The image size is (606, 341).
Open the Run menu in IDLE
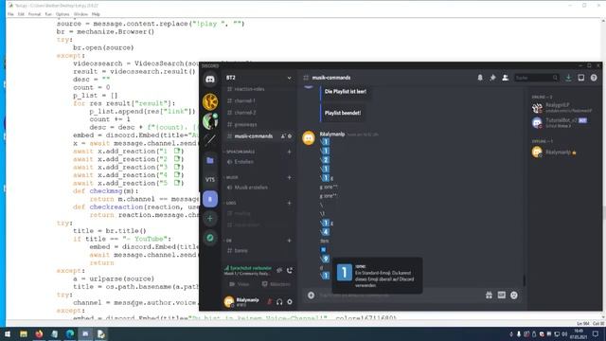tap(48, 14)
